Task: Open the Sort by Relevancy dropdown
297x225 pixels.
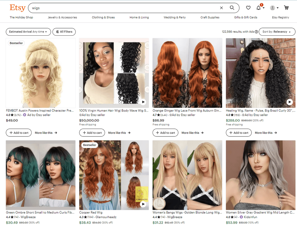Action: pos(277,32)
